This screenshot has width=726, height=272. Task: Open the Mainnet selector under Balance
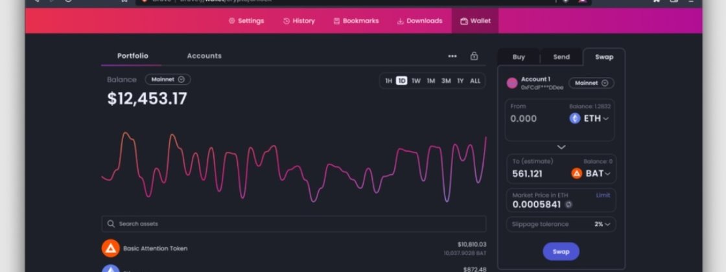168,80
